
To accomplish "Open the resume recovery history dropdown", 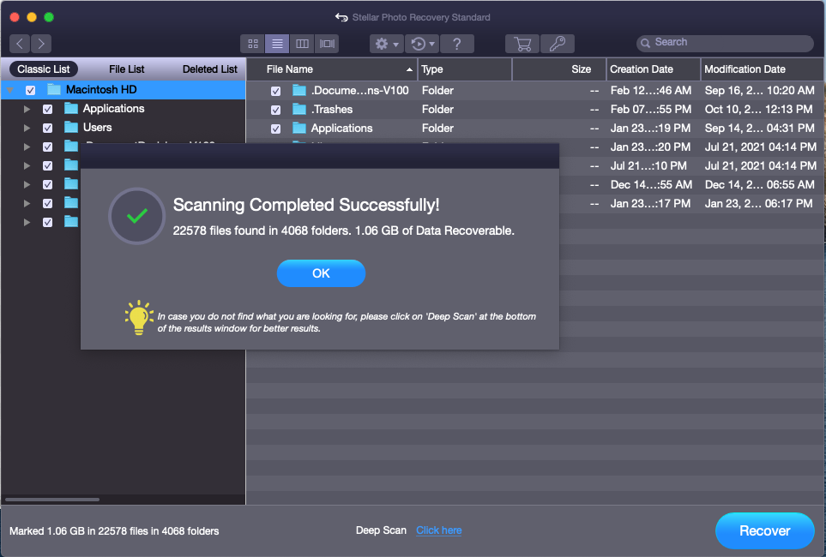I will point(421,44).
